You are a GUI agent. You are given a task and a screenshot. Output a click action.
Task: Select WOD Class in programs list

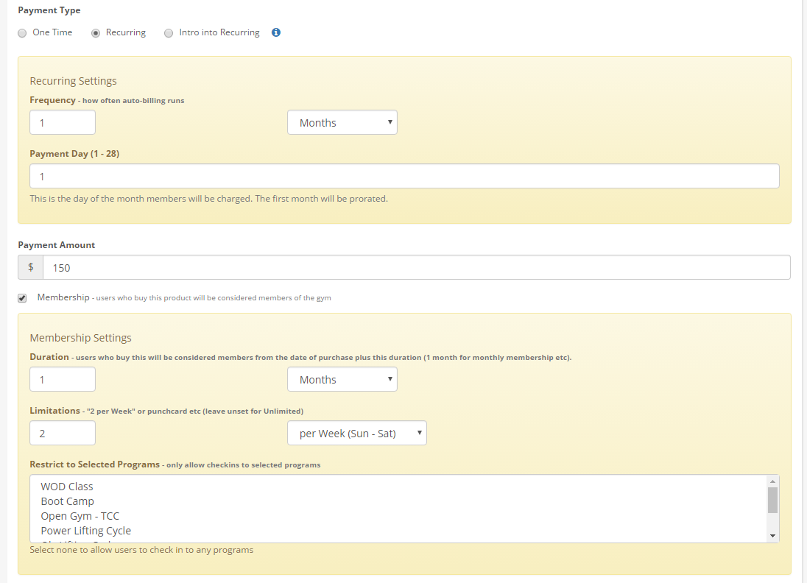coord(67,487)
